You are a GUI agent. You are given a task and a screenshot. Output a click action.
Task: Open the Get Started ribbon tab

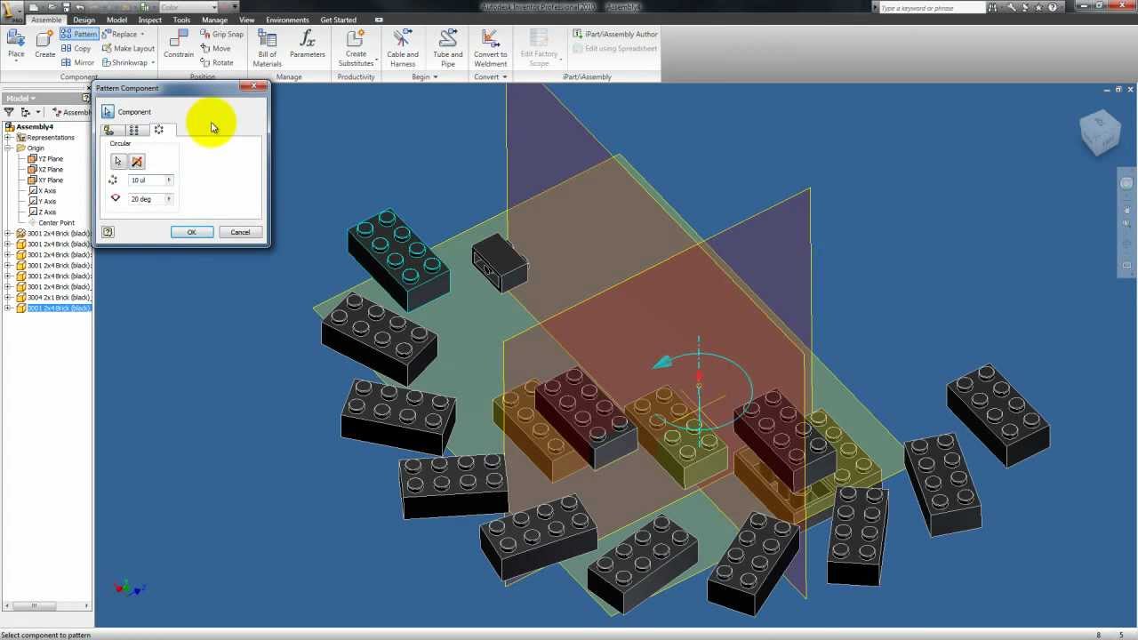pyautogui.click(x=338, y=20)
